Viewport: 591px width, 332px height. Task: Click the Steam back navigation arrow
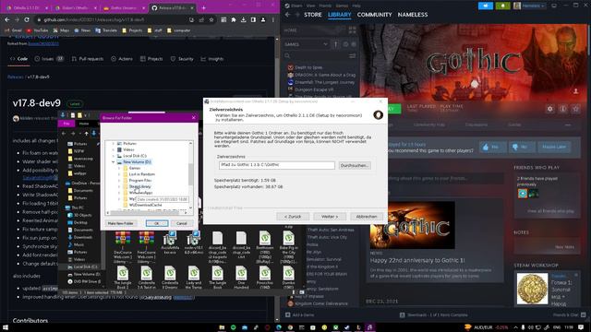point(287,15)
